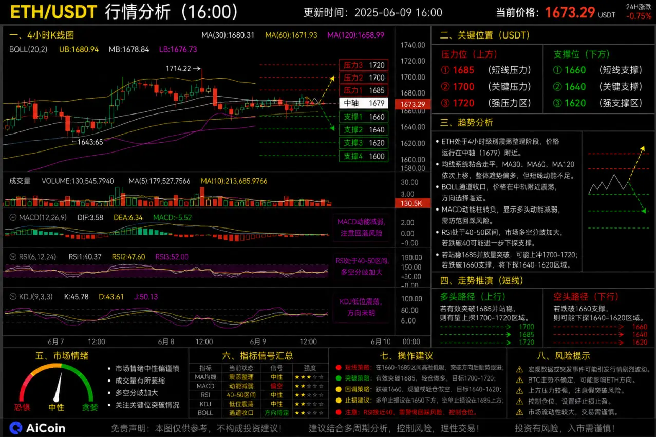Screen dimensions: 656x437
Task: Click the J:50.13 value
Action: pos(146,297)
